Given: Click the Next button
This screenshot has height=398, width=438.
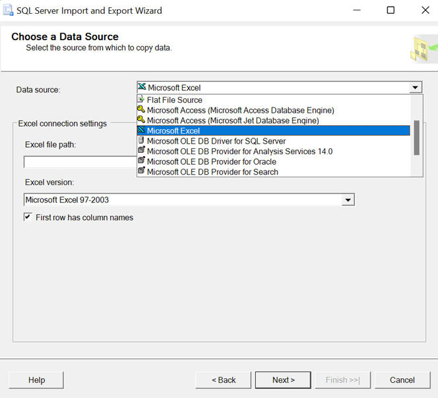Looking at the screenshot, I should pos(283,380).
